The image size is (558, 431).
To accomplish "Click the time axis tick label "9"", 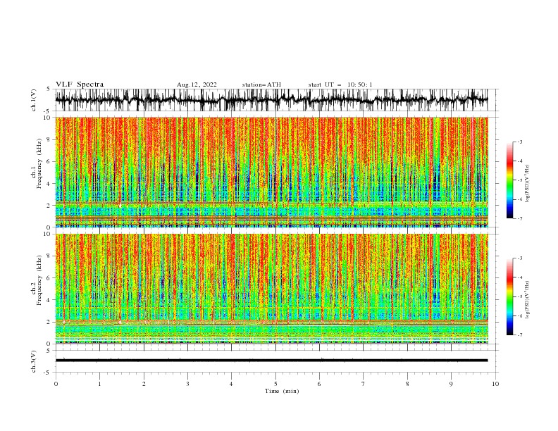I will 451,384.
